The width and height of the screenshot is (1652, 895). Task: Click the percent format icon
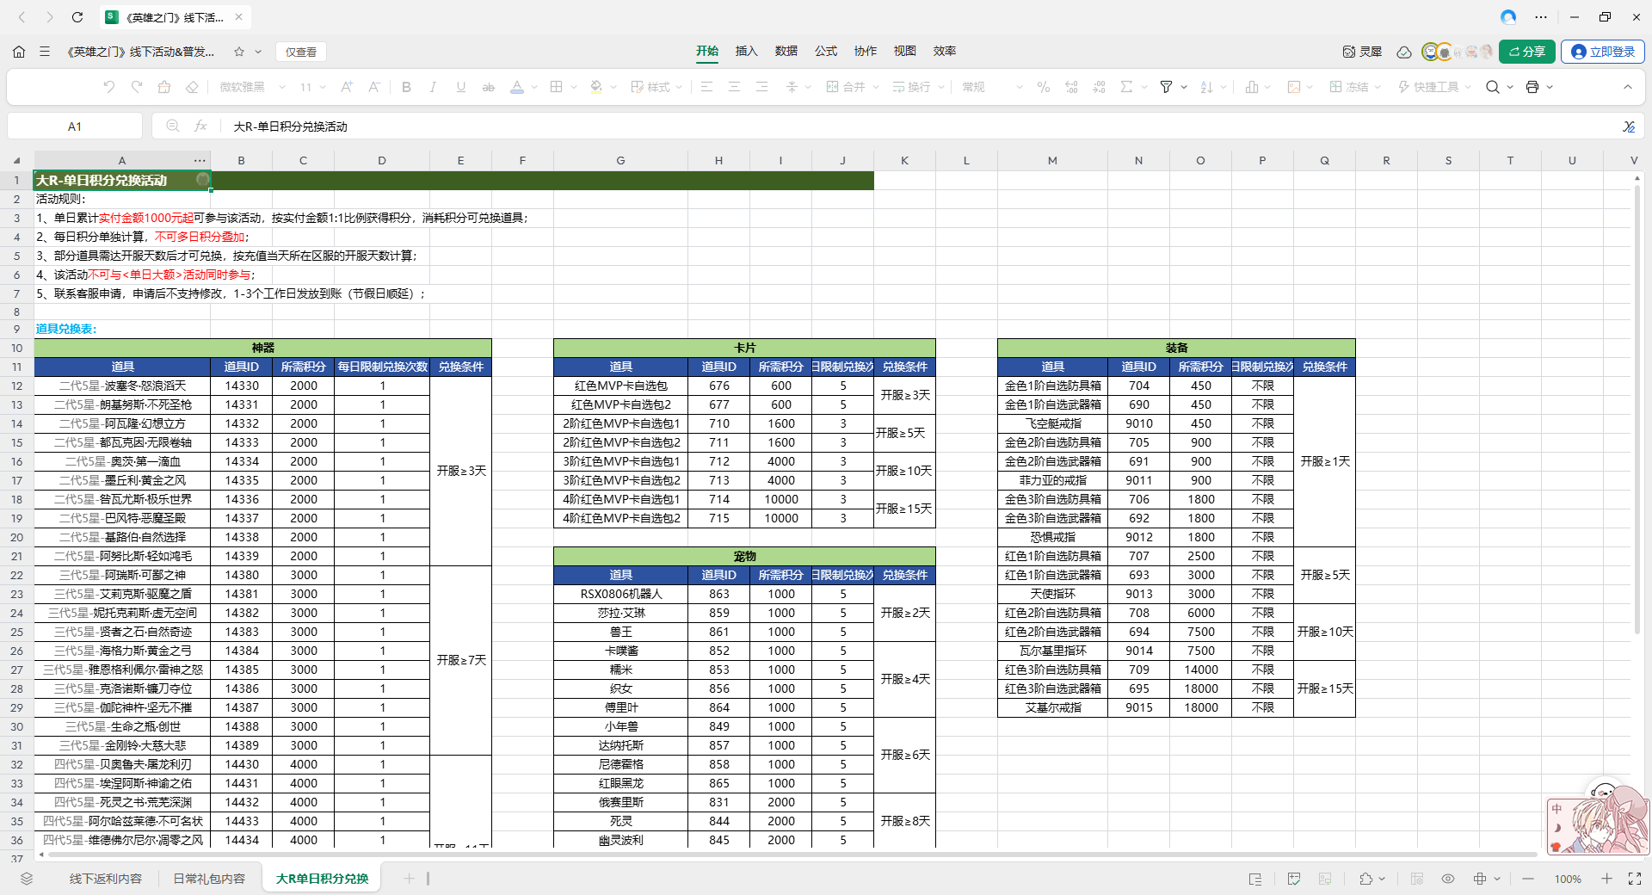coord(1044,87)
